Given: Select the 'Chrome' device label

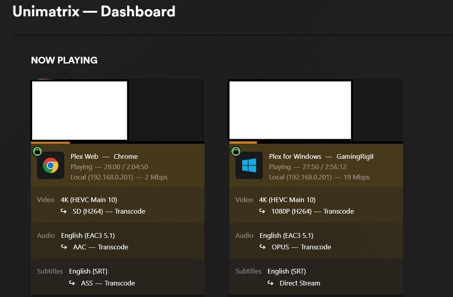Looking at the screenshot, I should pos(125,156).
